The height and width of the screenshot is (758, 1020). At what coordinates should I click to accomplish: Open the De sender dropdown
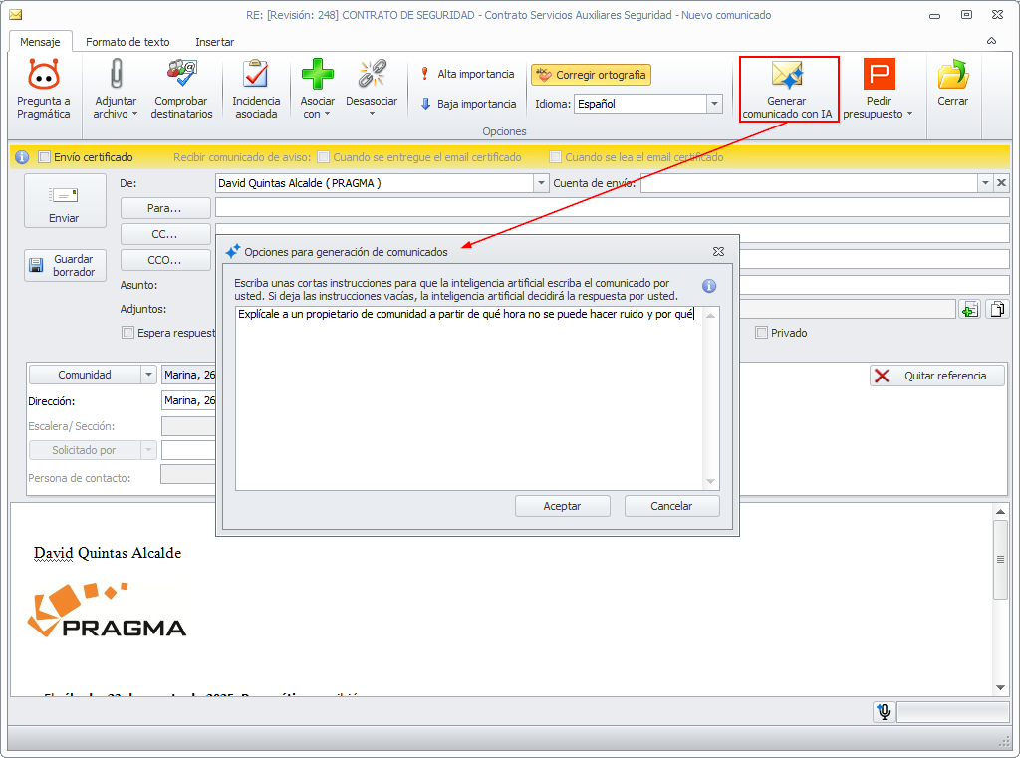(x=541, y=183)
